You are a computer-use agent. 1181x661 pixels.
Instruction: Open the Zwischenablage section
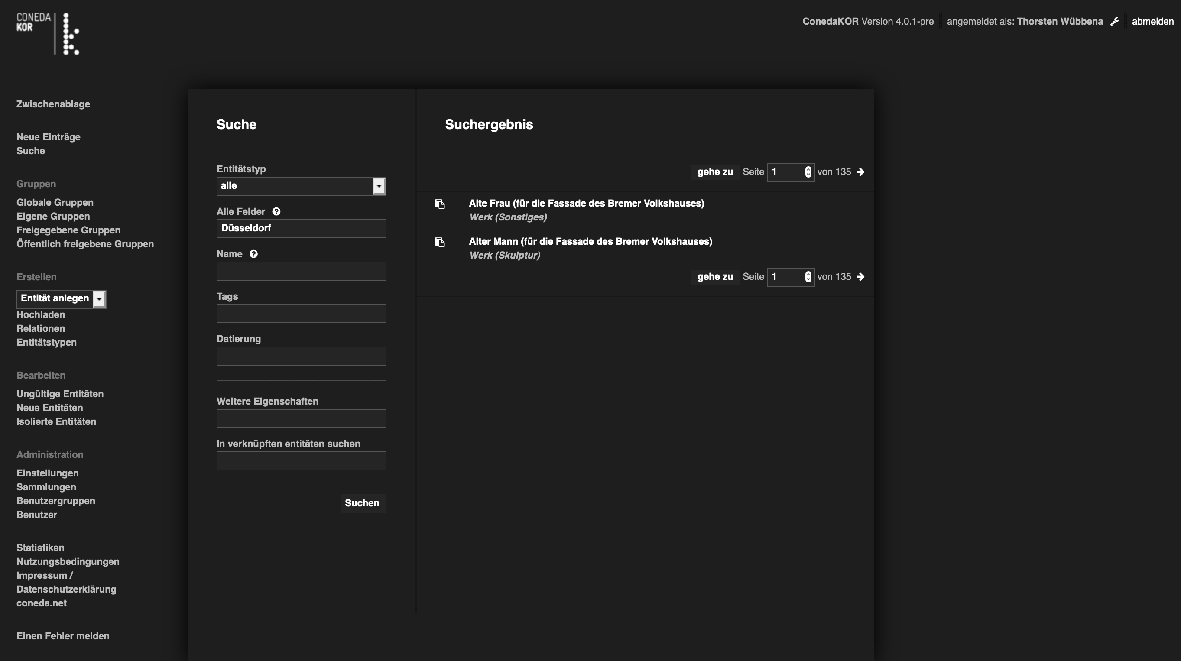click(x=53, y=104)
